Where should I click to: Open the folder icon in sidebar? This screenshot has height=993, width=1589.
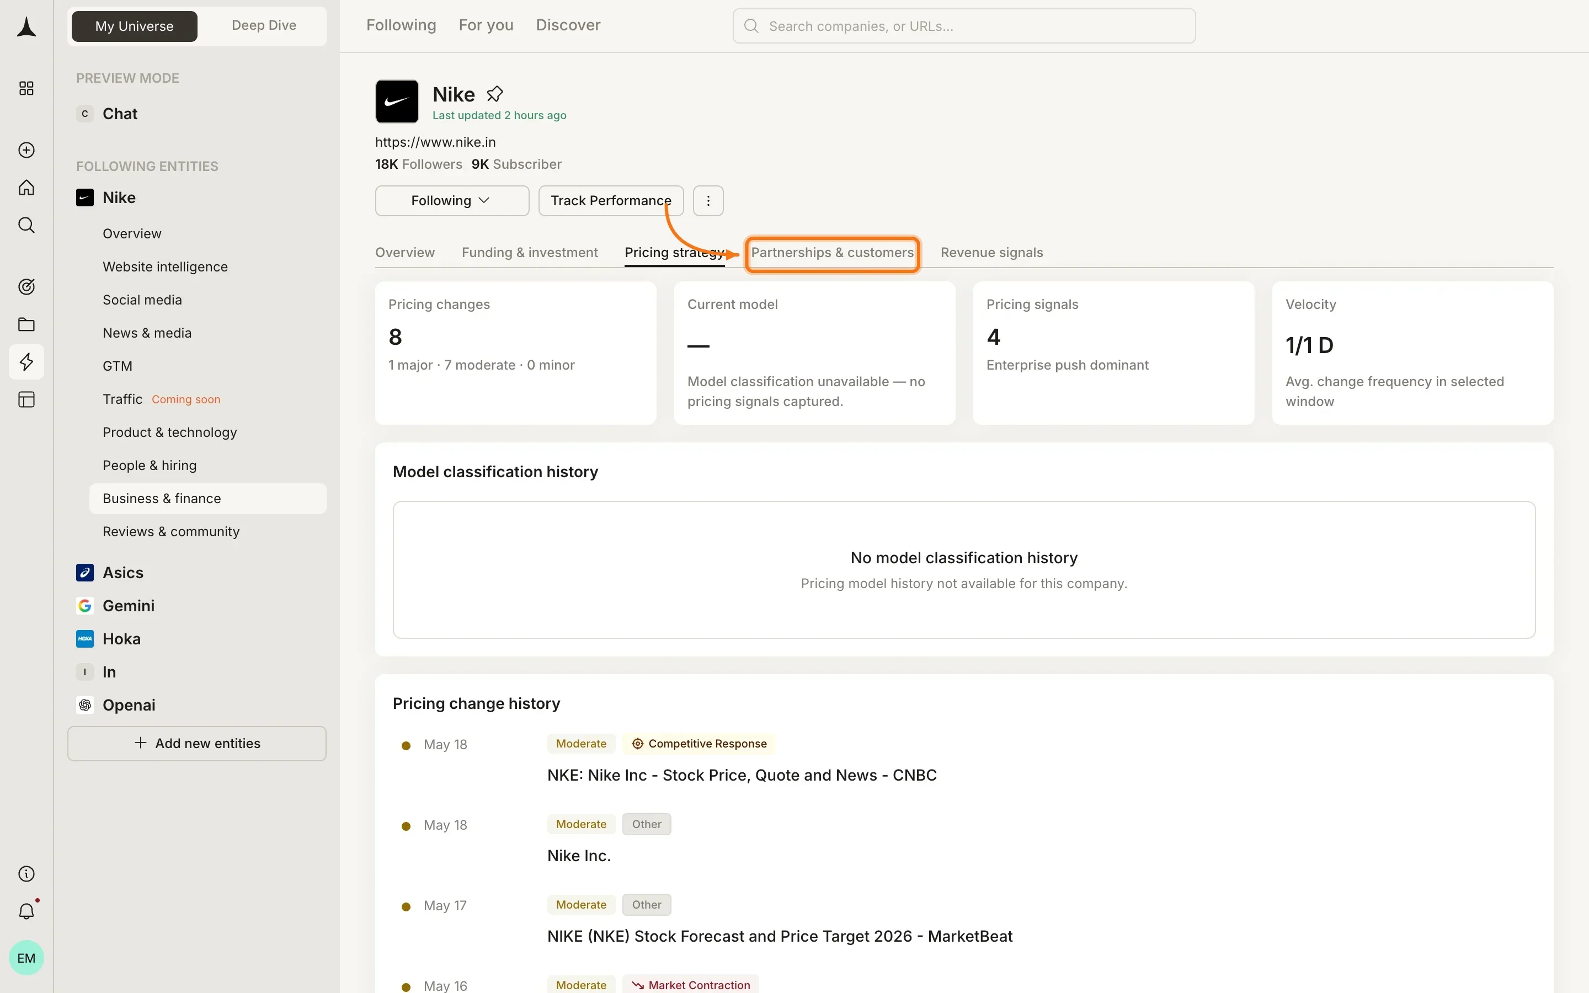(26, 324)
